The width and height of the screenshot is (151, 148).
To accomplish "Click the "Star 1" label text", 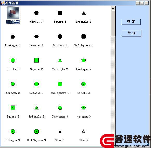I will (x=60, y=140).
